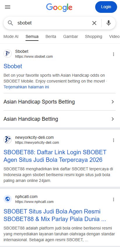Open the hamburger menu icon
Screen dimensions: 120x247
point(8,7)
